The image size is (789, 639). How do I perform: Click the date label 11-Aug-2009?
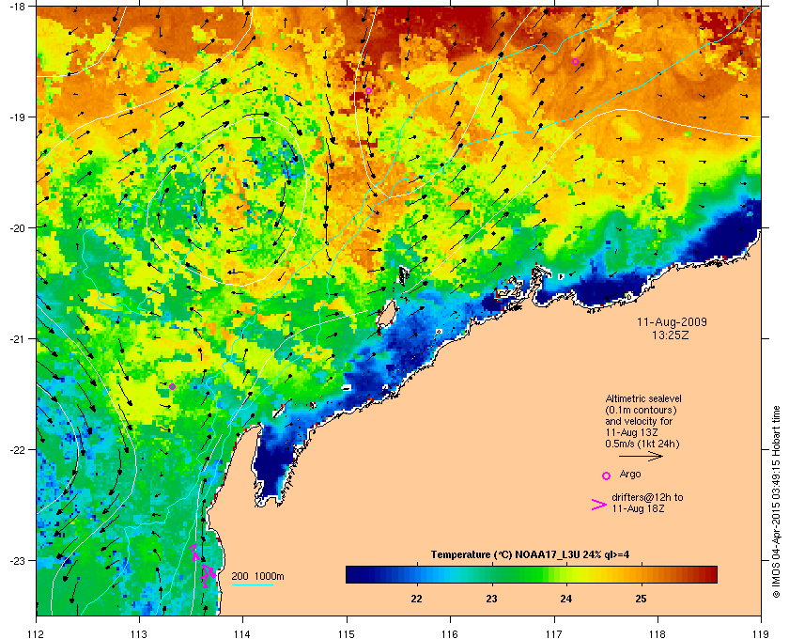(x=672, y=322)
